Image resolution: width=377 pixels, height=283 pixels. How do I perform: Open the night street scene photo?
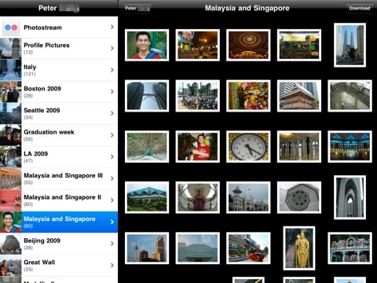click(x=198, y=45)
